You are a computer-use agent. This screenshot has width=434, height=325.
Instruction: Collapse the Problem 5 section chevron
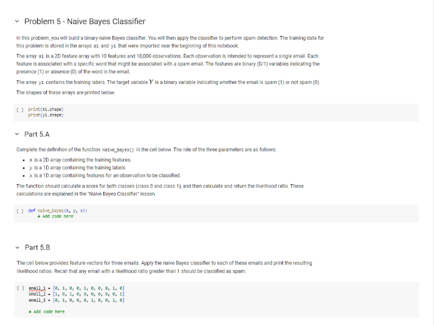pyautogui.click(x=17, y=22)
